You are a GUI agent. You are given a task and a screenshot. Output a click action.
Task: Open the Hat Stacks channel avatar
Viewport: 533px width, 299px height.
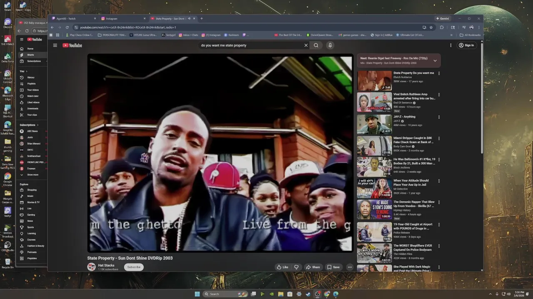tap(91, 267)
